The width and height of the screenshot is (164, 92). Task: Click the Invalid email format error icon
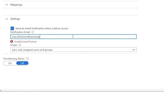(12, 41)
